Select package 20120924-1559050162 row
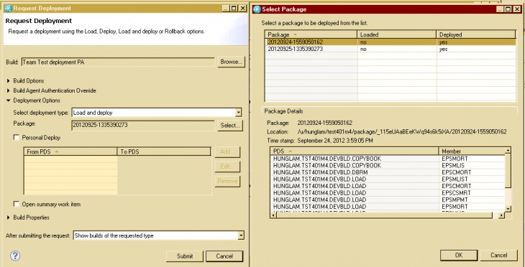This screenshot has width=525, height=267. pyautogui.click(x=390, y=42)
